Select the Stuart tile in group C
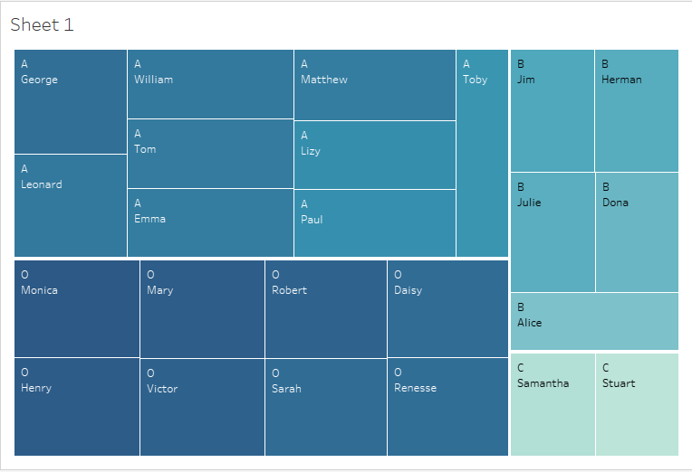Screen dimensions: 692x472 pos(637,404)
